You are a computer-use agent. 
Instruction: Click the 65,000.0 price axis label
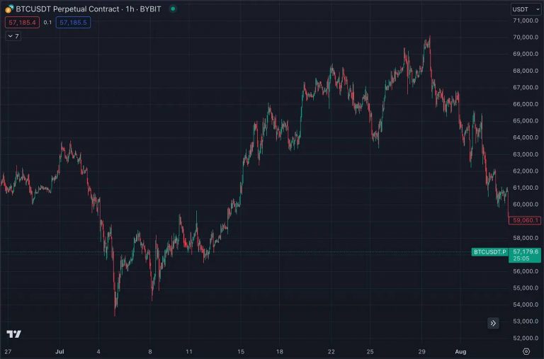tap(526, 120)
